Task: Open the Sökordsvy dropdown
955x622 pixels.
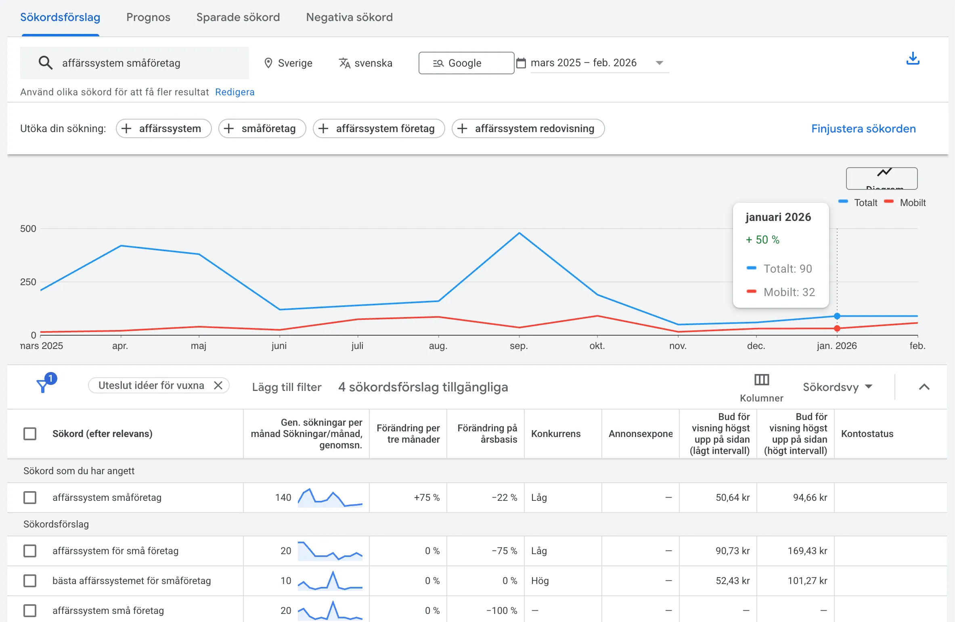Action: pos(837,387)
